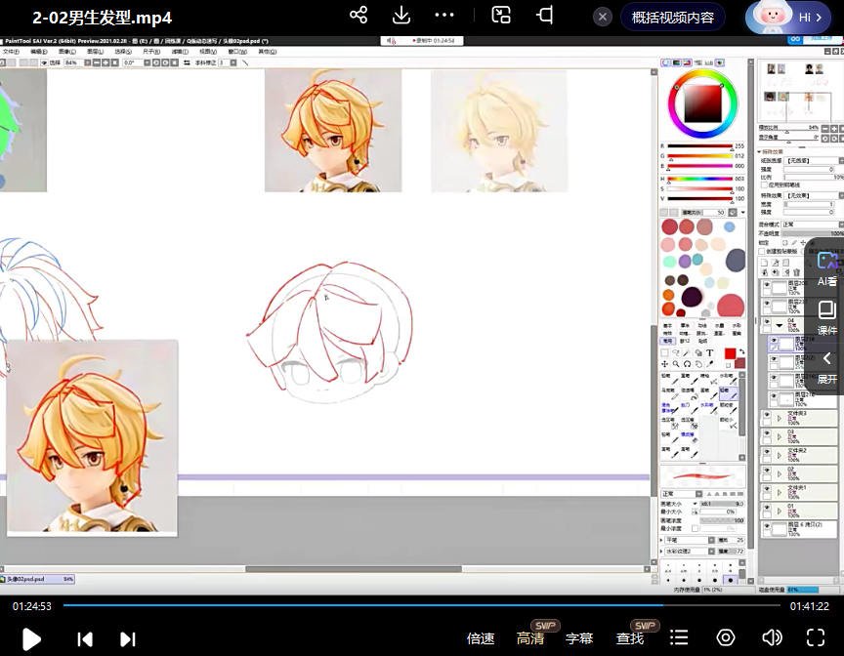
Task: Open the 字幕 subtitles menu
Action: (x=579, y=638)
